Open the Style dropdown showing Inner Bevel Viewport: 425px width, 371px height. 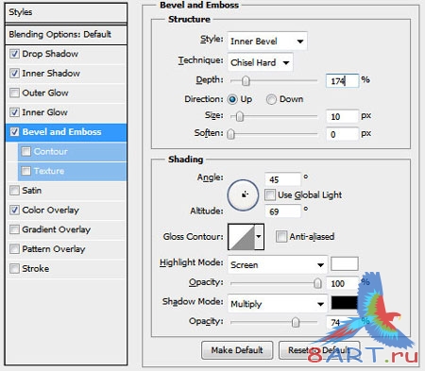click(x=267, y=41)
